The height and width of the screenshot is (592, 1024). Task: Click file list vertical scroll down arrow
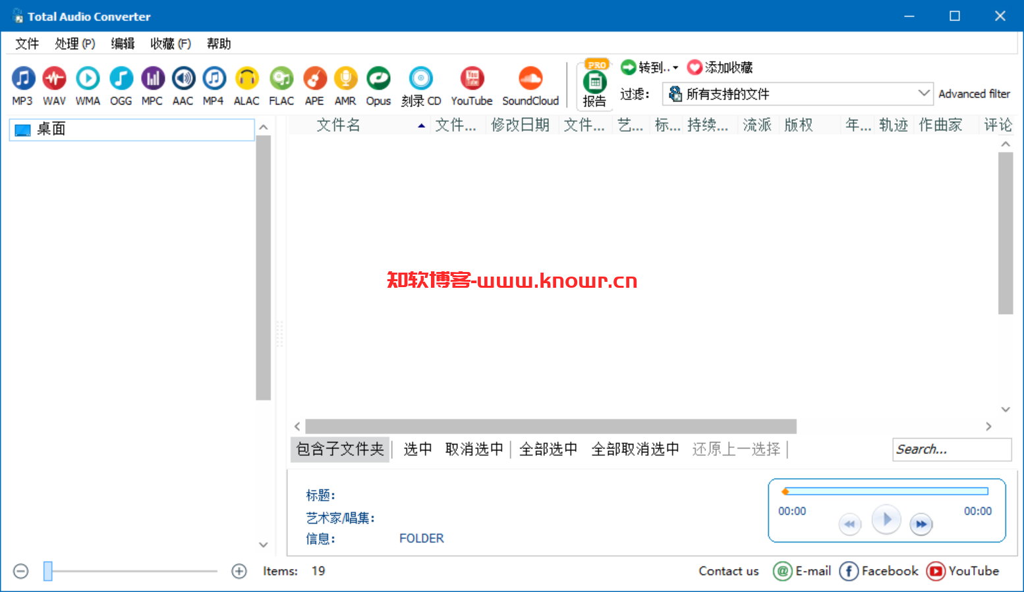[x=1006, y=410]
